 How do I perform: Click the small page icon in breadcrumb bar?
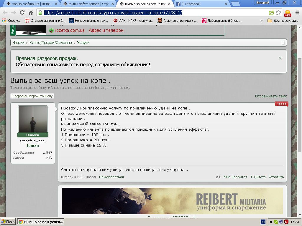click(x=283, y=42)
